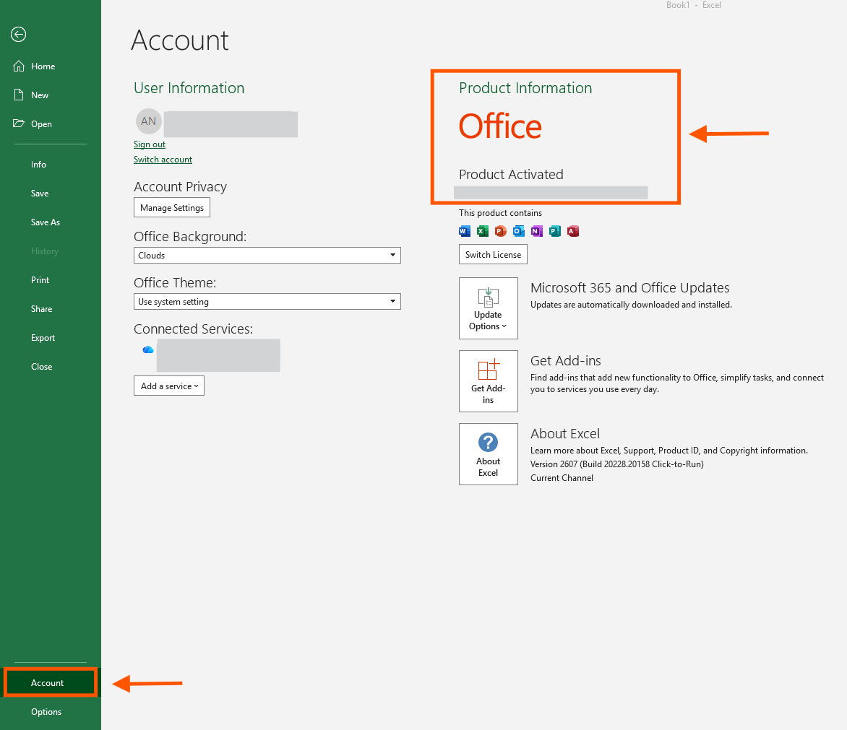Click the back arrow icon

[18, 35]
